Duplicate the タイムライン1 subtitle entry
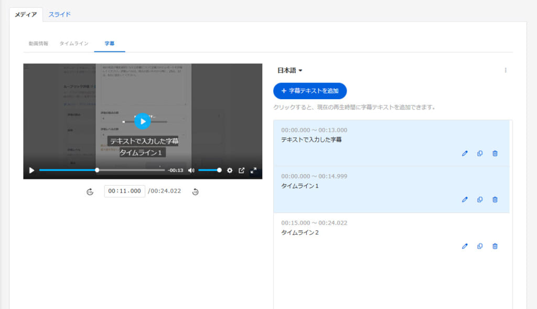 (480, 200)
